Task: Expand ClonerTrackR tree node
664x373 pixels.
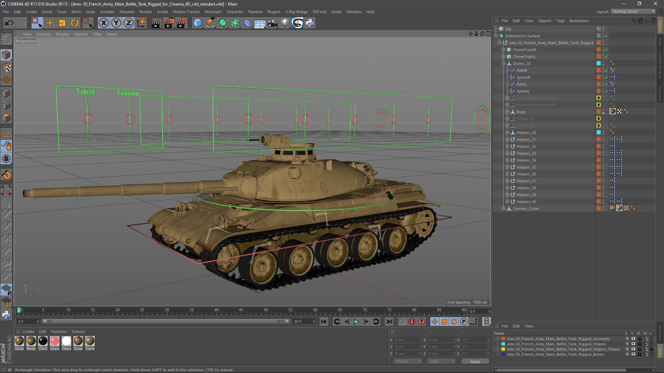Action: click(x=504, y=50)
